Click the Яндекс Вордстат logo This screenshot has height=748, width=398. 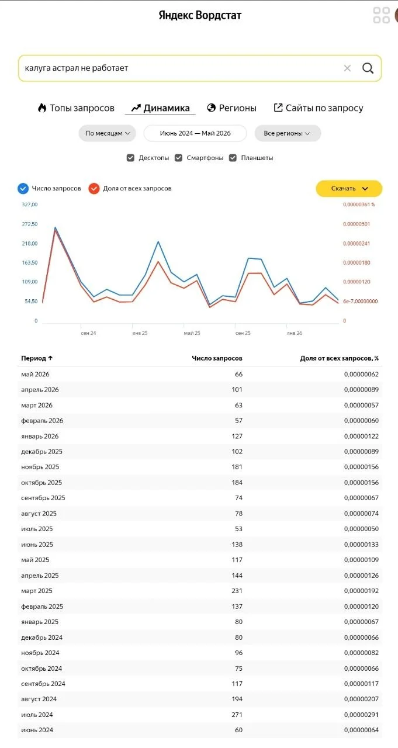point(200,16)
